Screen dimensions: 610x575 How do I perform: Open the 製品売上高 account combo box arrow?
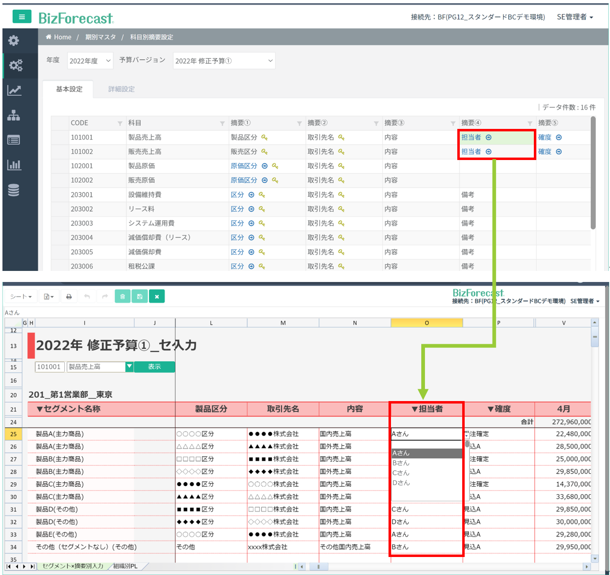[129, 366]
